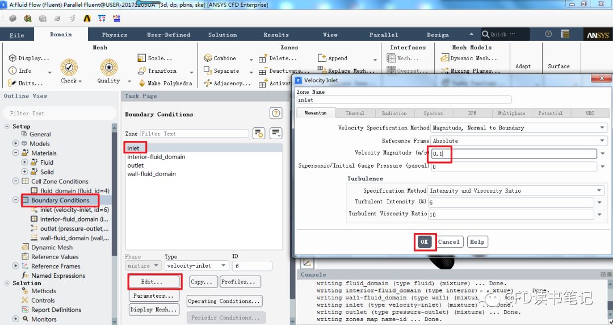
Task: Click the Separate zones icon
Action: tap(208, 70)
